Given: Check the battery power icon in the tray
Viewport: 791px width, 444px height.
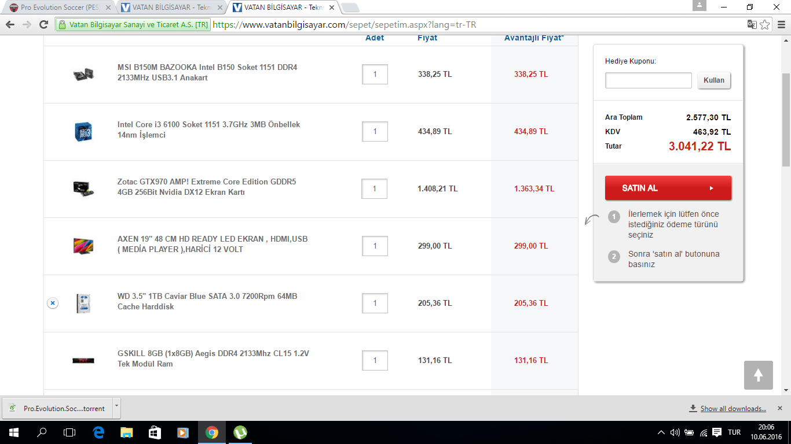Looking at the screenshot, I should coord(689,432).
